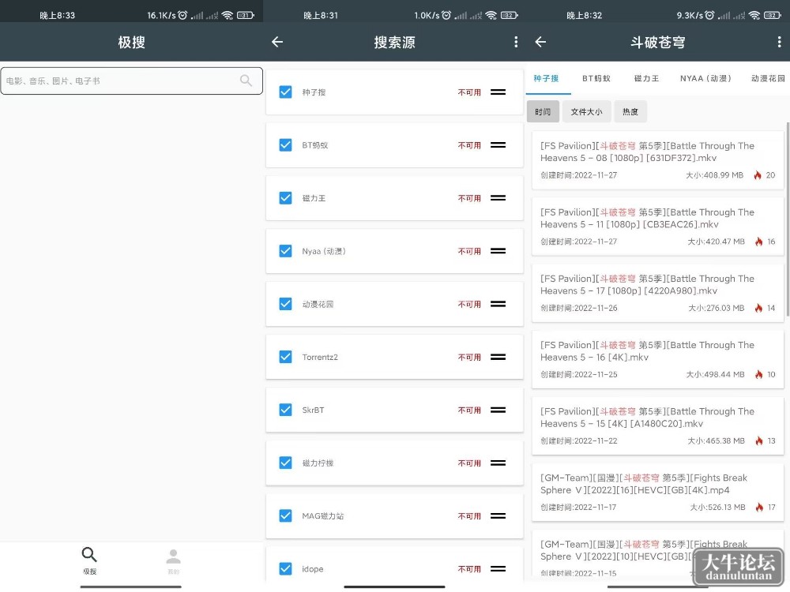Viewport: 790px width, 592px height.
Task: Uncheck the 种子搜 search source
Action: coord(286,92)
